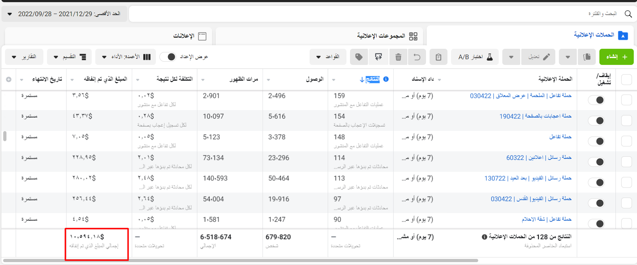Click the A/B test flask button
Image resolution: width=637 pixels, height=265 pixels.
tap(475, 57)
